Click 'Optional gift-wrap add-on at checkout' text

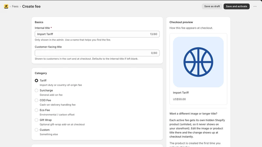(62, 124)
